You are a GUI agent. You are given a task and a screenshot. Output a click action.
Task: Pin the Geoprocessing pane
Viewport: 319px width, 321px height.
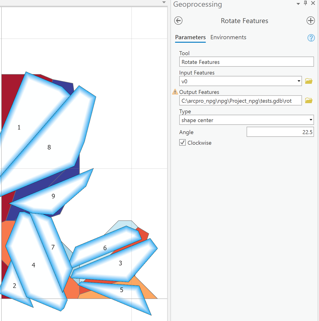point(305,3)
